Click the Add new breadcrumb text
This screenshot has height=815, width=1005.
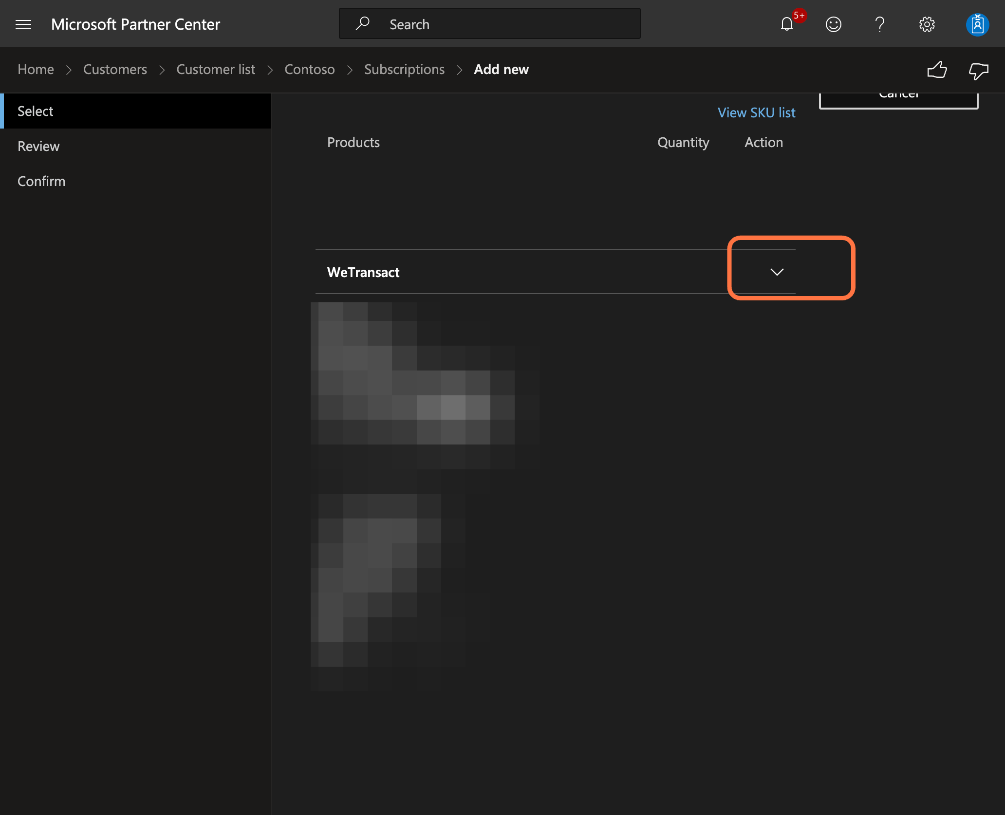click(501, 70)
